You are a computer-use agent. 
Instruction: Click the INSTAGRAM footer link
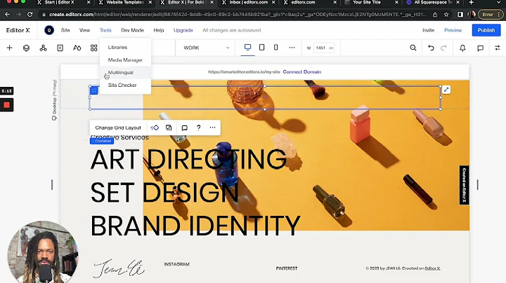[176, 264]
